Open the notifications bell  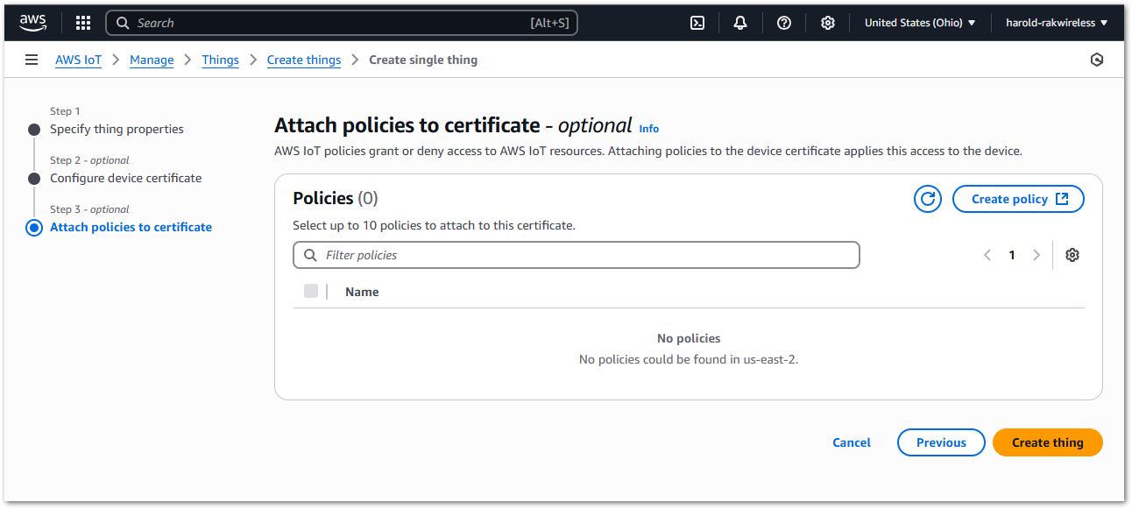pyautogui.click(x=740, y=22)
